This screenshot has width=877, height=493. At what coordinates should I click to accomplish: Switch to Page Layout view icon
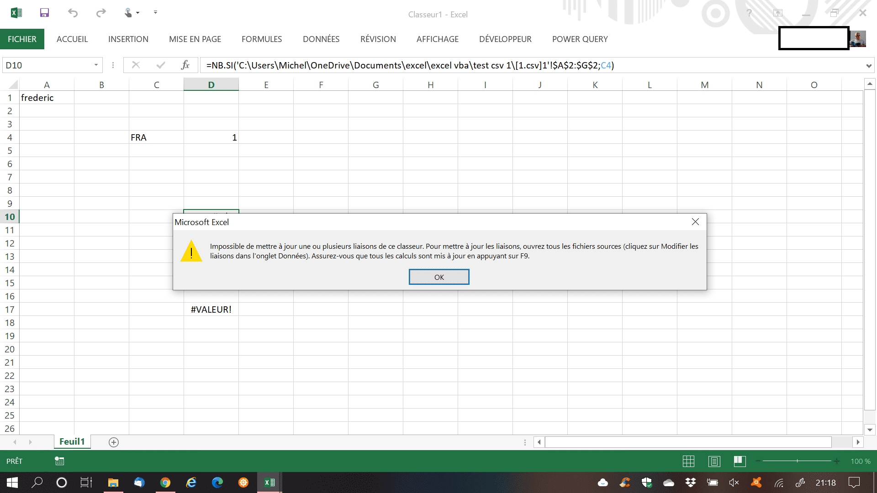(x=714, y=462)
